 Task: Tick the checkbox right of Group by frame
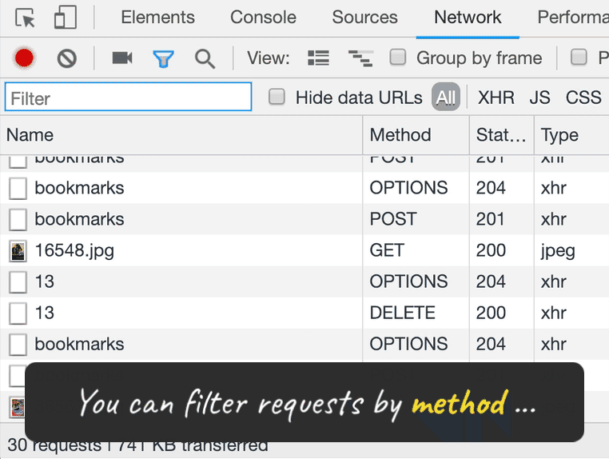[579, 58]
